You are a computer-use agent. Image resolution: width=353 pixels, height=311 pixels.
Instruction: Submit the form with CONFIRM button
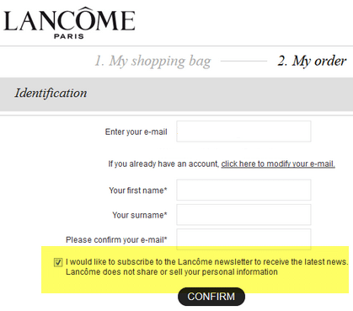click(x=211, y=297)
